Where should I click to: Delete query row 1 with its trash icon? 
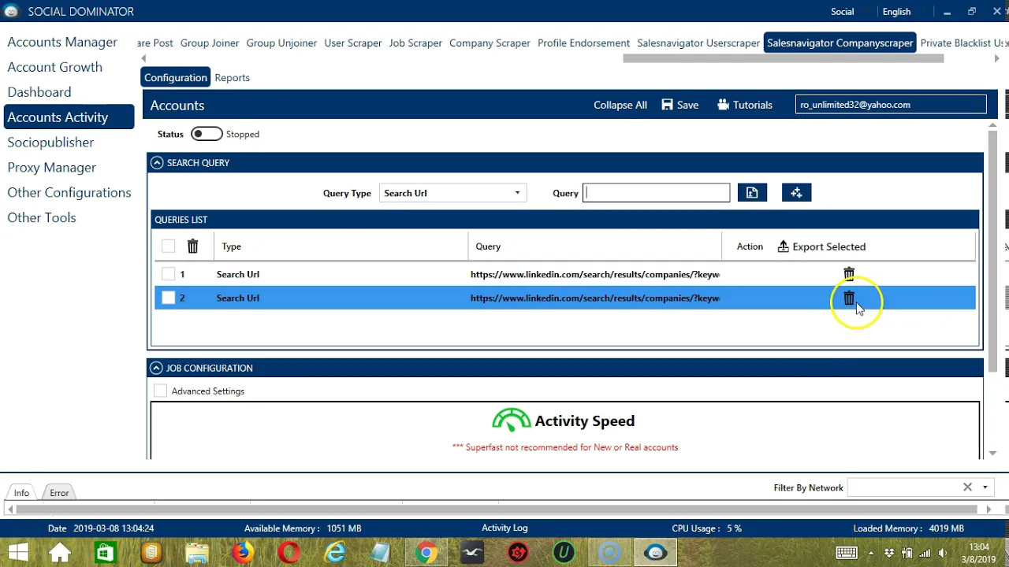click(849, 274)
